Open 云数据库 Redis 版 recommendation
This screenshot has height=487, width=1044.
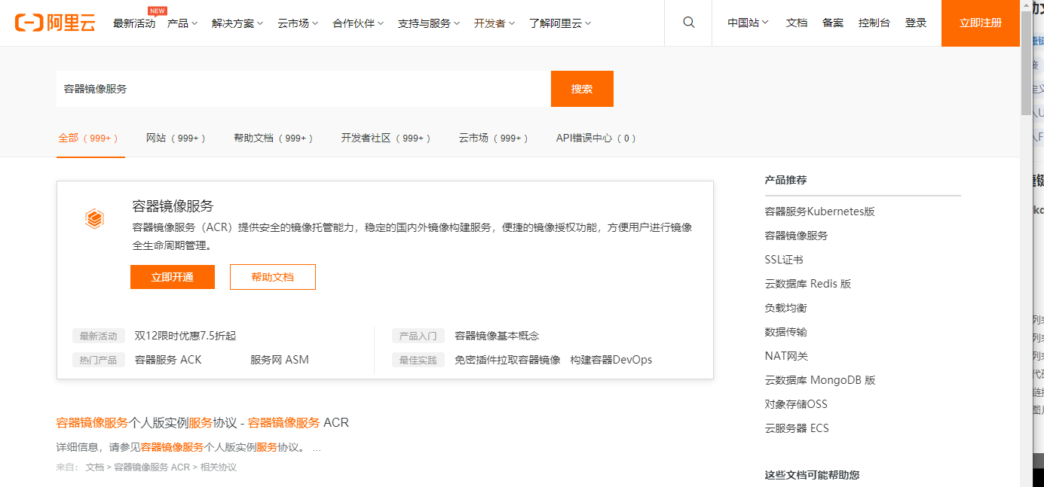pos(808,284)
